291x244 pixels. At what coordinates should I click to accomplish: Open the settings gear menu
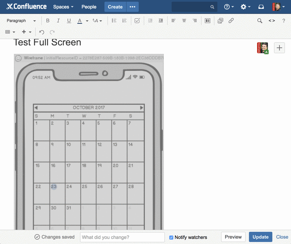coord(245,7)
